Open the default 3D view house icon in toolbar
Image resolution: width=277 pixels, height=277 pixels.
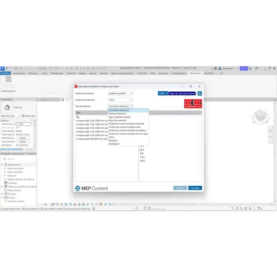coord(77,69)
